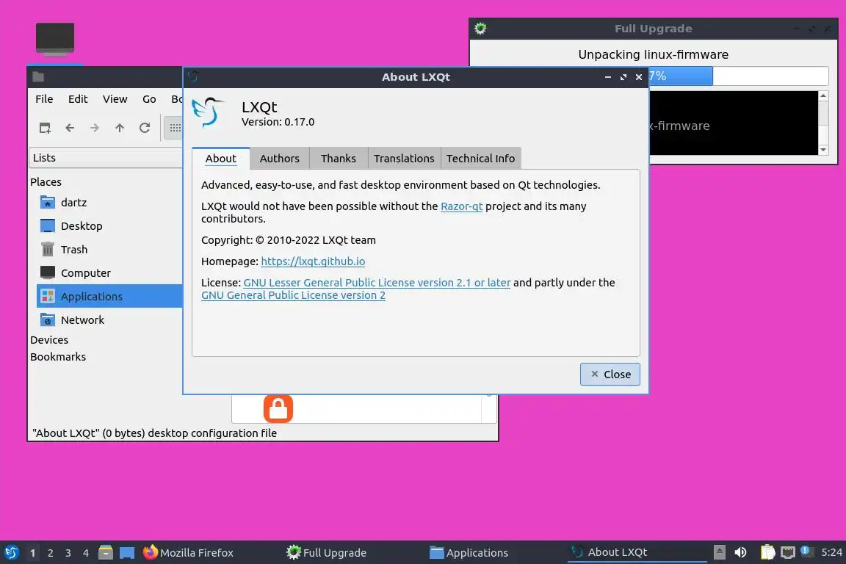Open the Edit menu in file manager

click(78, 98)
